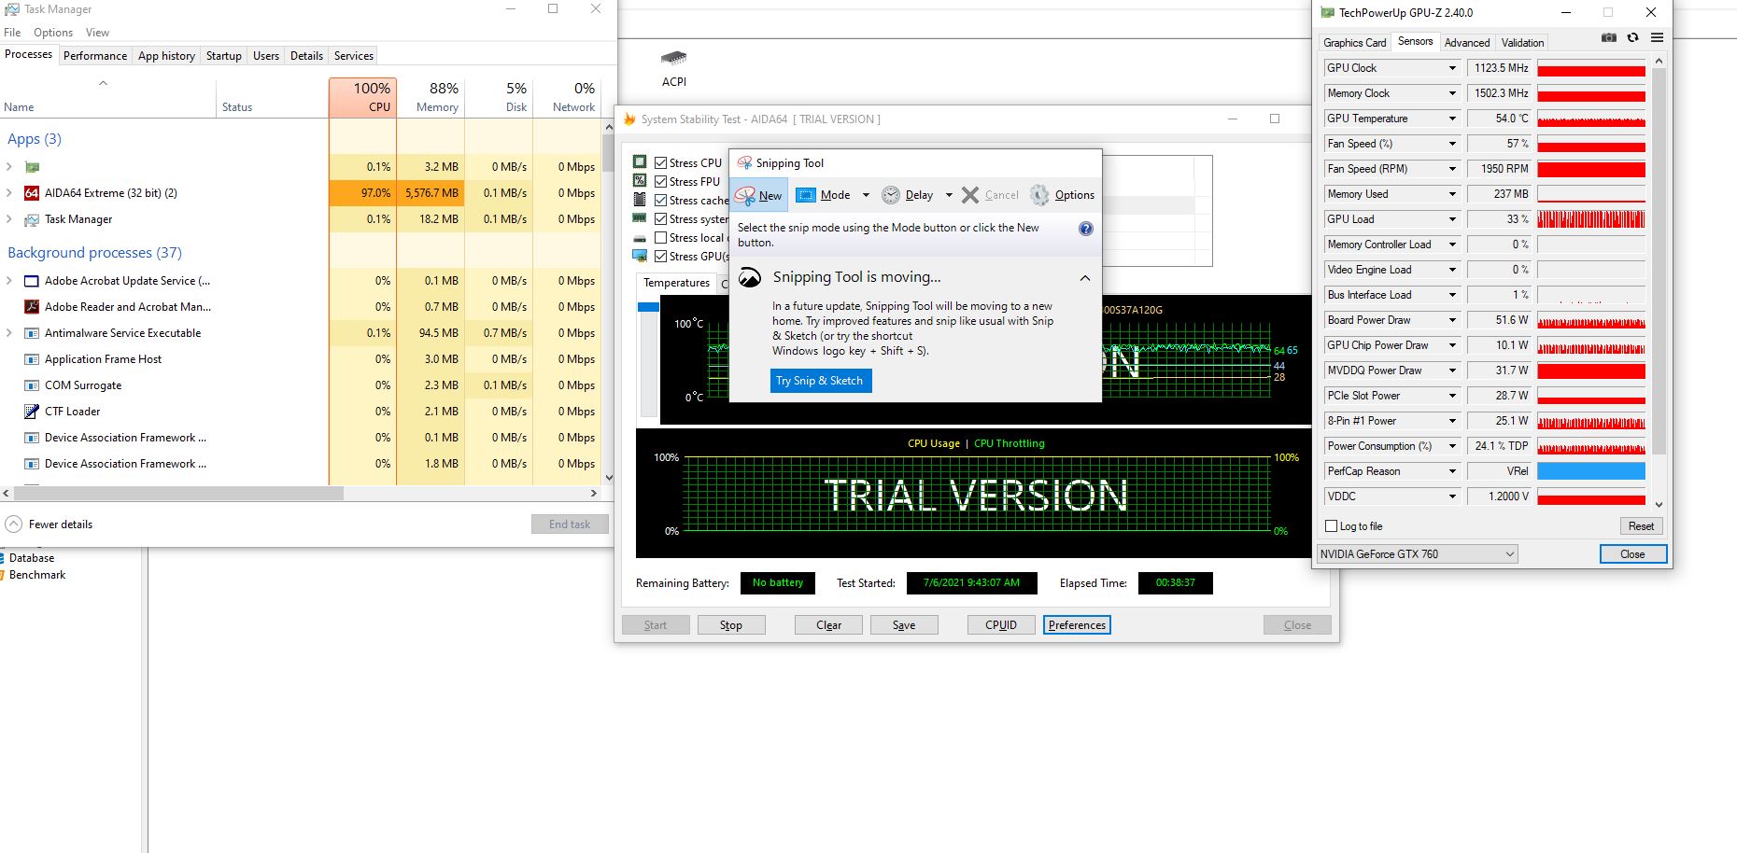This screenshot has height=853, width=1737.
Task: Click the Preferences button
Action: tap(1077, 625)
